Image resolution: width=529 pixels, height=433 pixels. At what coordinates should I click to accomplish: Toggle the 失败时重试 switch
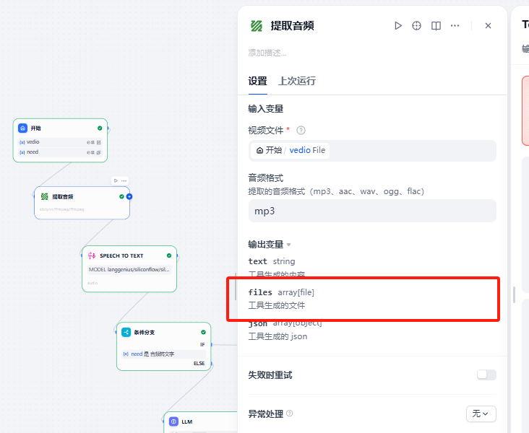(x=486, y=375)
